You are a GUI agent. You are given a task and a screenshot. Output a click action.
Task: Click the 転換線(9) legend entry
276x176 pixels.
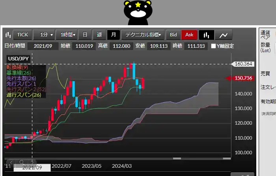[17, 67]
